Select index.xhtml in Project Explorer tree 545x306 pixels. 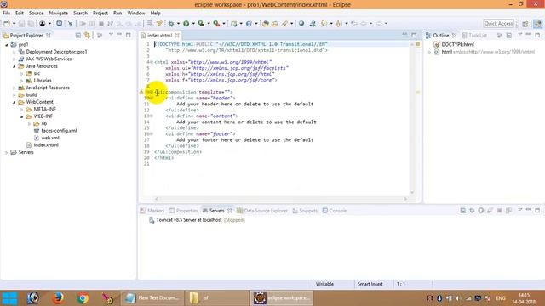tap(46, 145)
